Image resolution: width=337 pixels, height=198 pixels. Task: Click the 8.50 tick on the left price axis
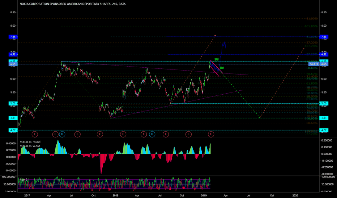click(13, 12)
